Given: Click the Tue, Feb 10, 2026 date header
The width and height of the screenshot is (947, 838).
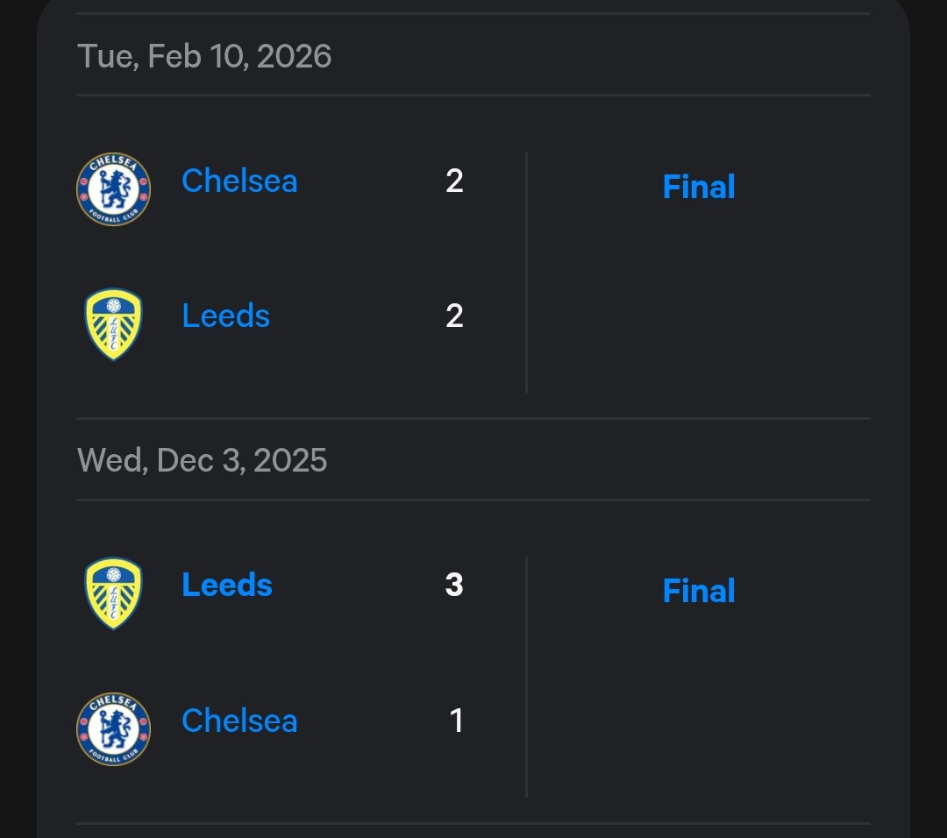Looking at the screenshot, I should pos(204,56).
